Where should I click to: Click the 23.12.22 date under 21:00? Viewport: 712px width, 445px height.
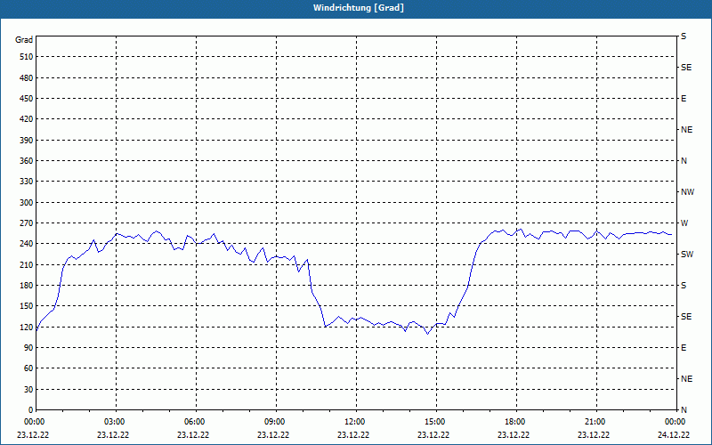point(594,435)
